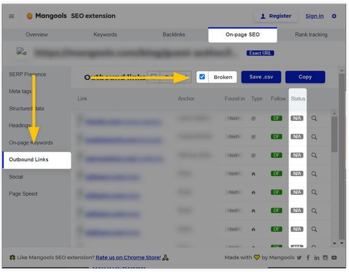
Task: Open Mangools LinkedIn icon
Action: pyautogui.click(x=316, y=258)
